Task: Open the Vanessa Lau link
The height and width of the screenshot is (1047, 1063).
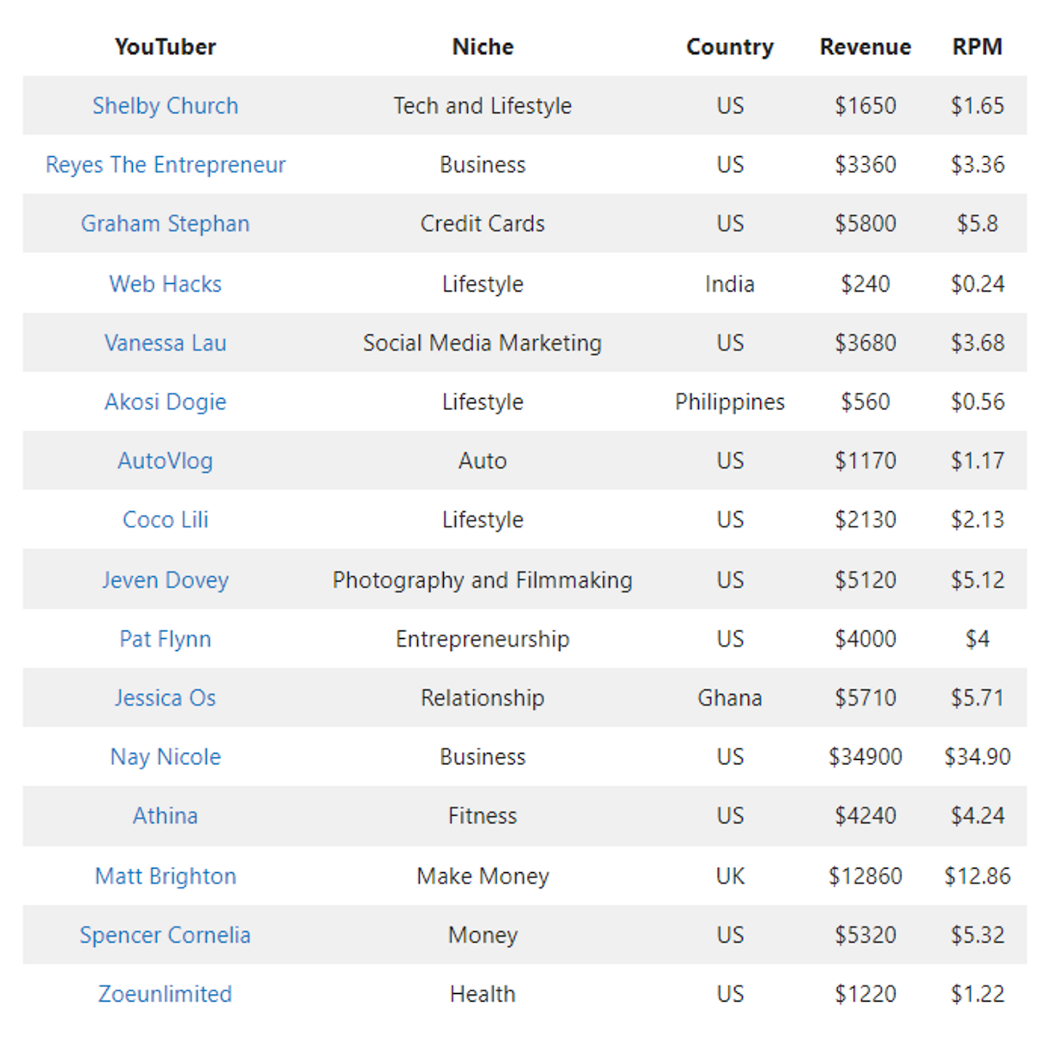Action: (x=165, y=342)
